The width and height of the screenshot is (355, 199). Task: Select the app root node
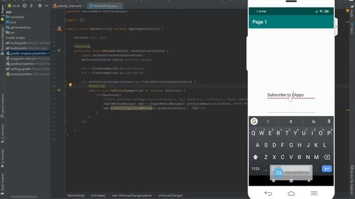tap(9, 12)
